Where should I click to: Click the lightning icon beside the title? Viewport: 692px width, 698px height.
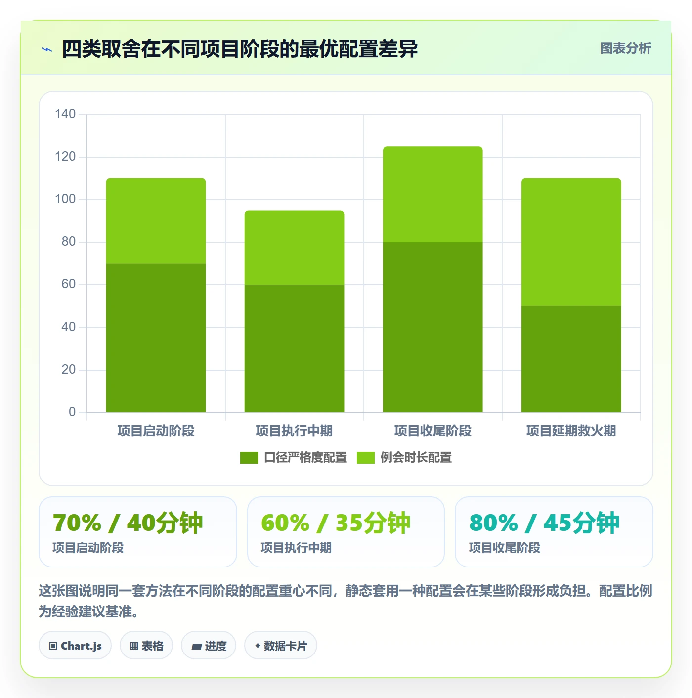point(47,49)
